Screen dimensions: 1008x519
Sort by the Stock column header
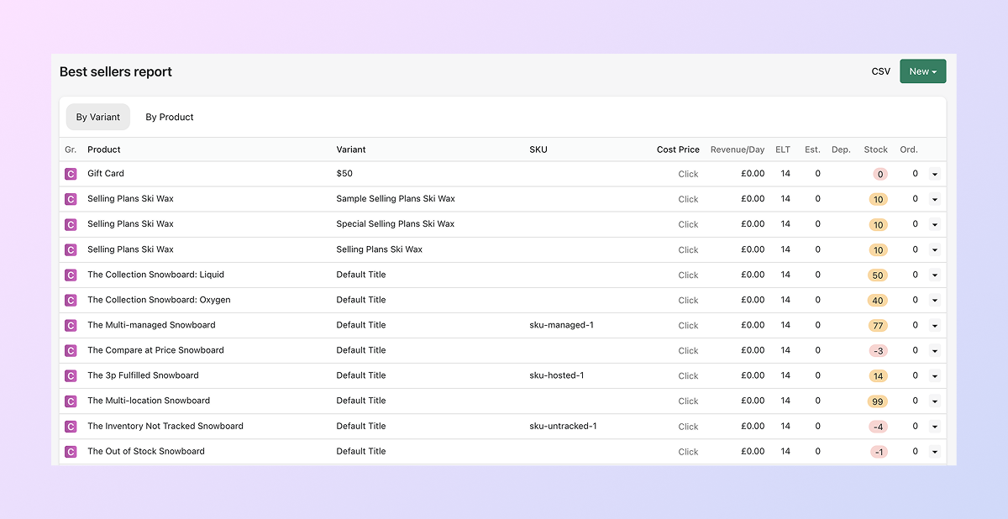(x=875, y=149)
